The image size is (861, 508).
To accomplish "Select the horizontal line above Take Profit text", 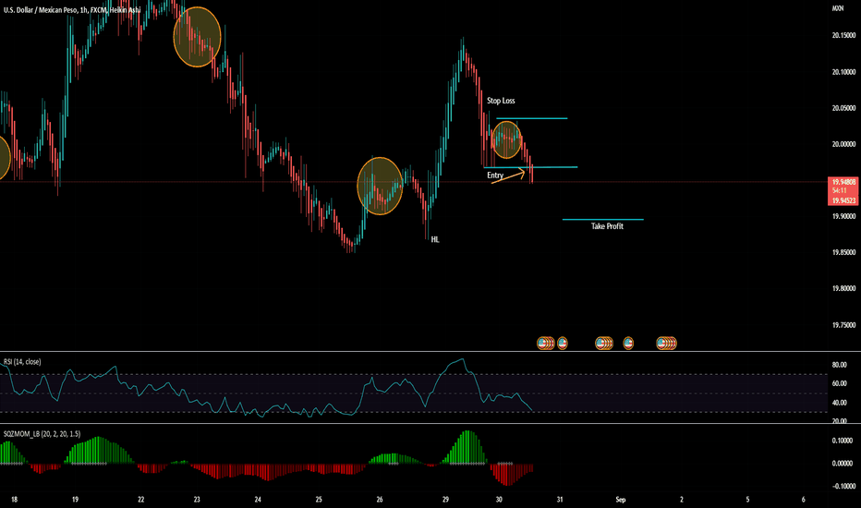I will click(x=603, y=219).
